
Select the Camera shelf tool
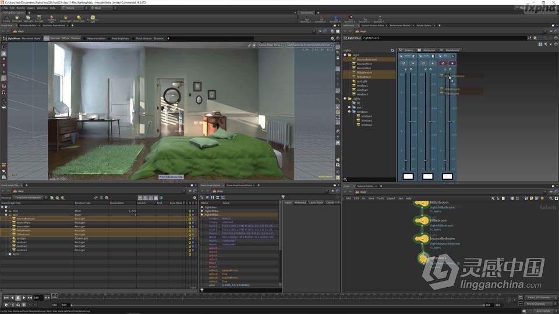coord(6,19)
